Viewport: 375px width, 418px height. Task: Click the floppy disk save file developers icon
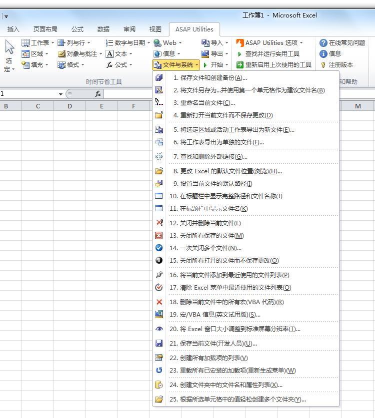click(x=159, y=344)
